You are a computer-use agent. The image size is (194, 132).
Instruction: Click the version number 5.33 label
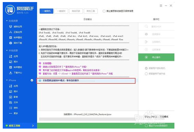click(23, 13)
